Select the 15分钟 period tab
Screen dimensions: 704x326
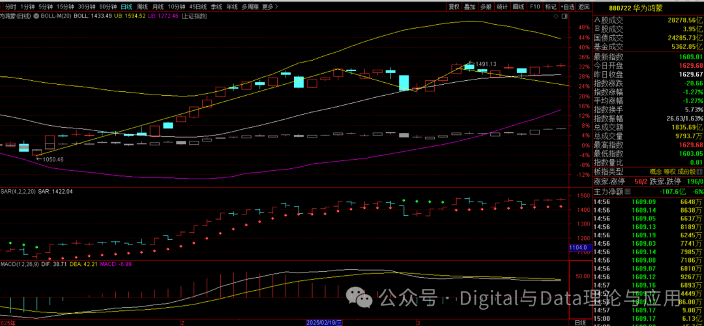pyautogui.click(x=66, y=7)
